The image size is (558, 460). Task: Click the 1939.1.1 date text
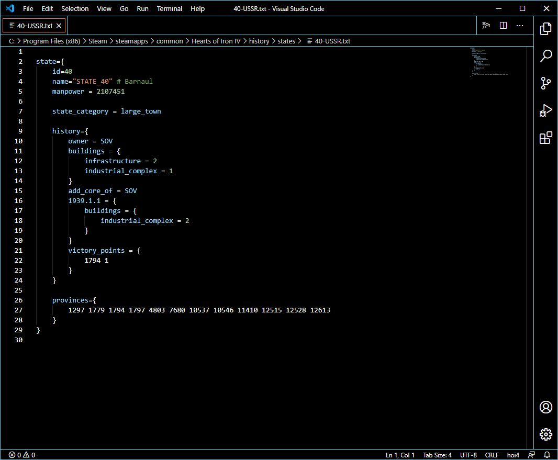pyautogui.click(x=84, y=201)
